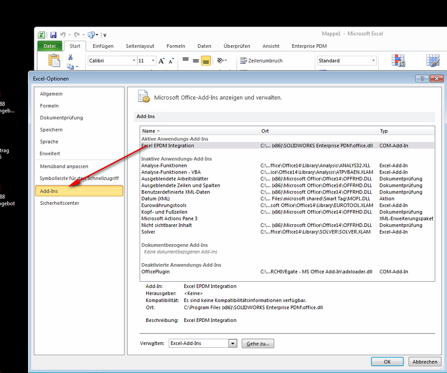447x373 pixels.
Task: Click the Abbrechen button
Action: pos(425,361)
